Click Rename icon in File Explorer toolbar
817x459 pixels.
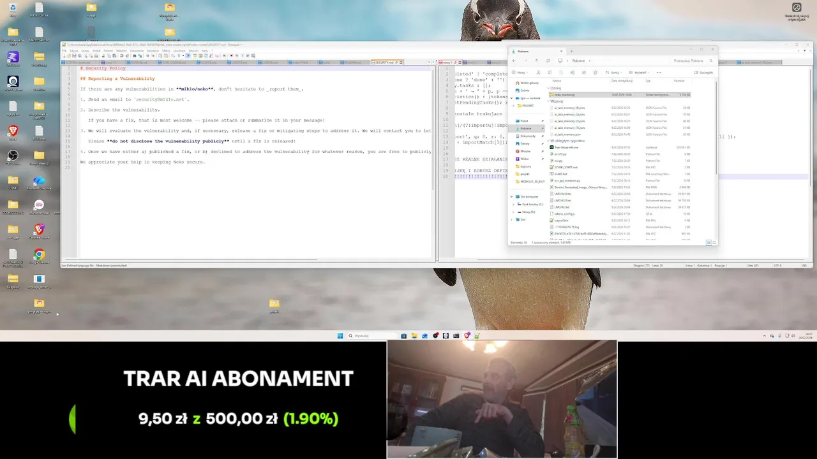tap(573, 73)
